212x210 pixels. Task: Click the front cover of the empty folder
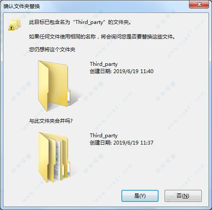[x=43, y=86]
